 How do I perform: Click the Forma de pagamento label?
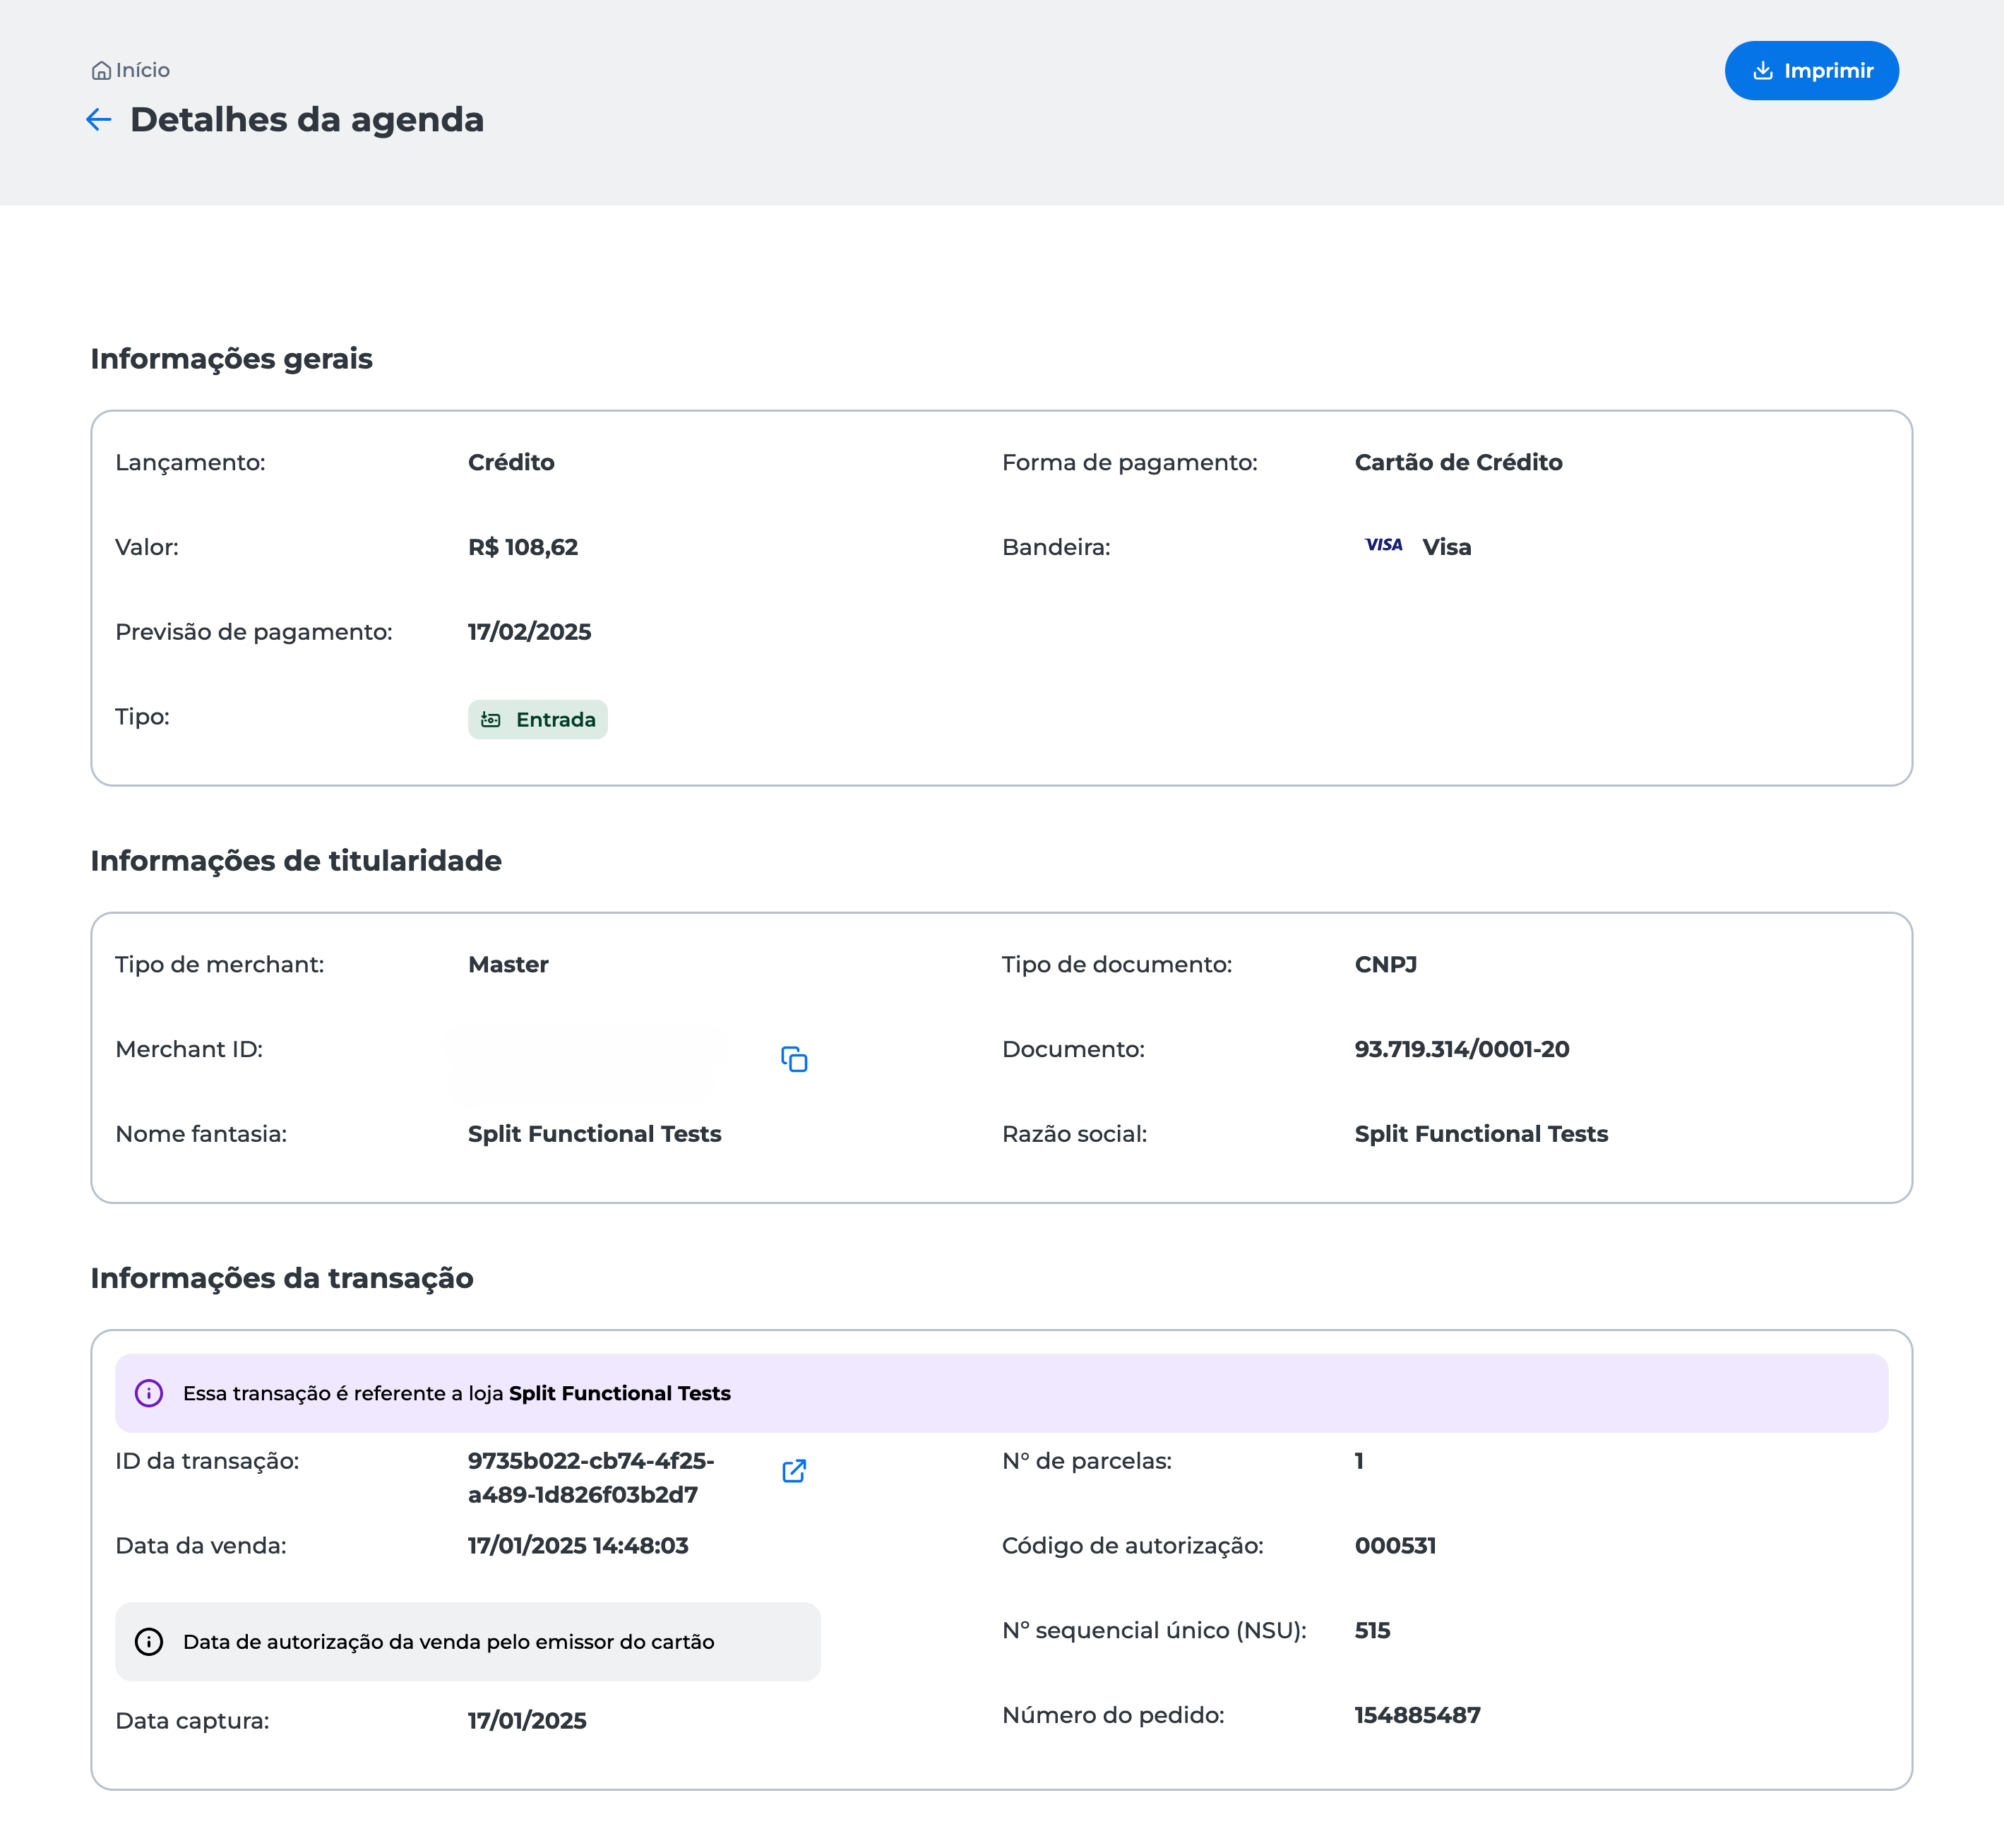coord(1130,462)
